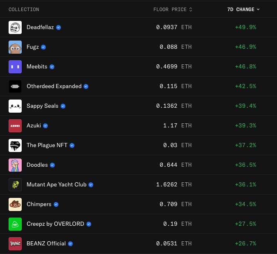Image resolution: width=277 pixels, height=254 pixels.
Task: Open the Fugz collection name link
Action: click(33, 47)
